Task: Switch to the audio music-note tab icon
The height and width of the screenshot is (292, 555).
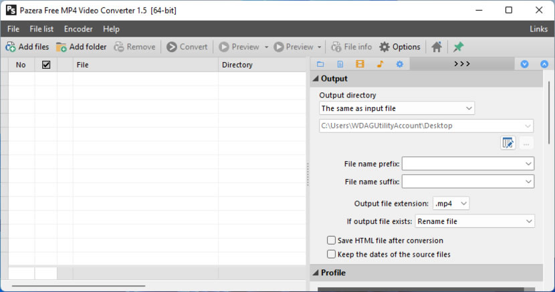Action: (380, 64)
